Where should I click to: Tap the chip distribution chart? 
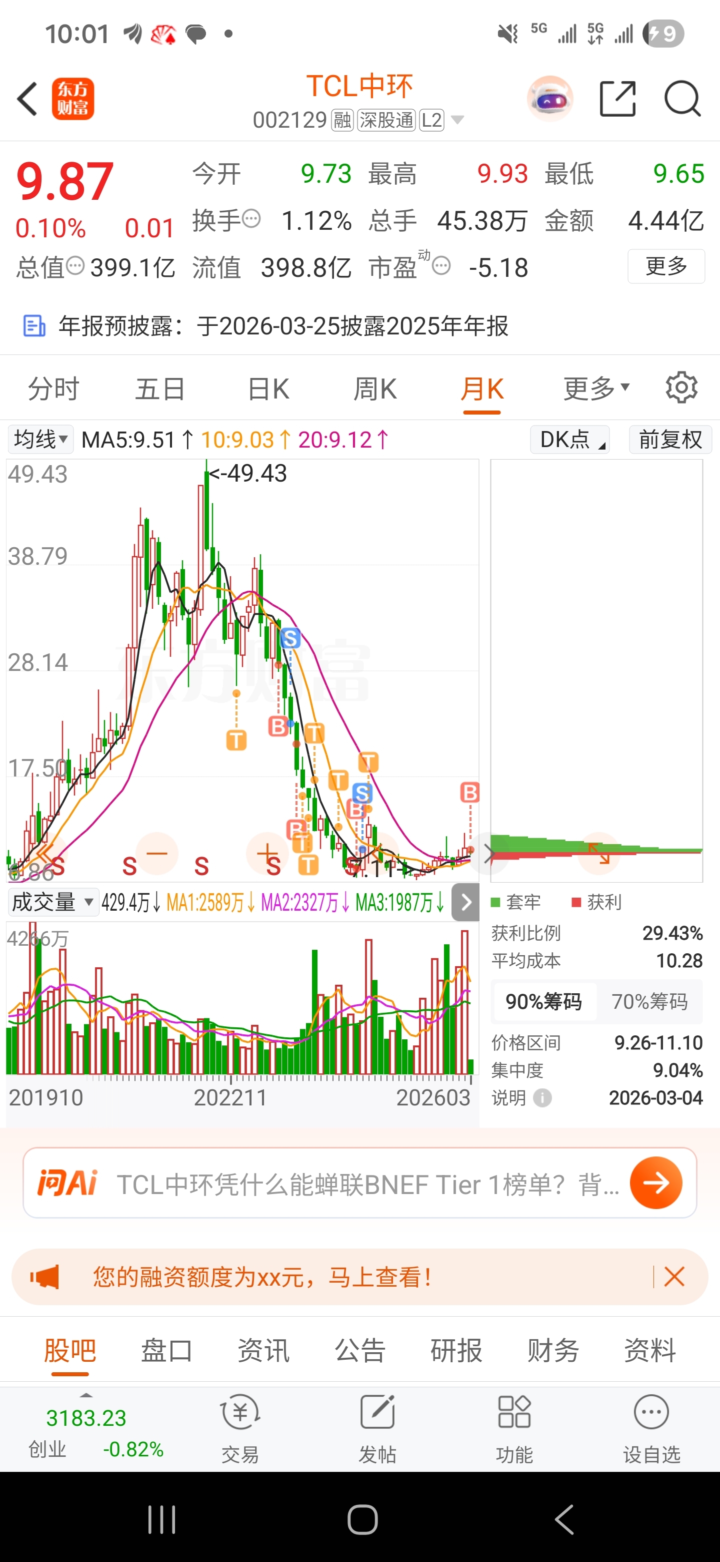point(596,670)
